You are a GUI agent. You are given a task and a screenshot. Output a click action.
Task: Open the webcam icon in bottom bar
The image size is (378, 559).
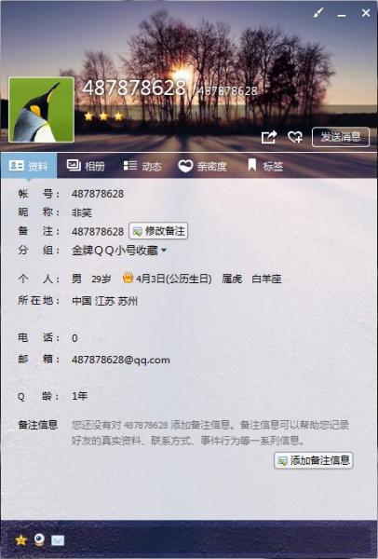[39, 540]
